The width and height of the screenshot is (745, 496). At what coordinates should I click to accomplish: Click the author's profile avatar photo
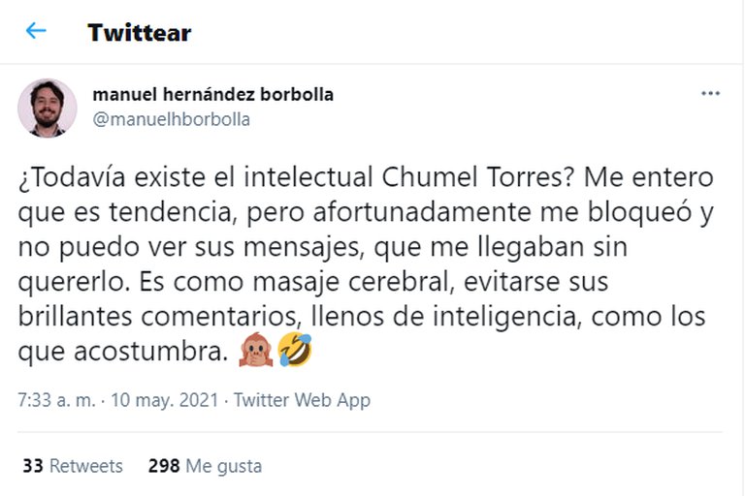(47, 108)
